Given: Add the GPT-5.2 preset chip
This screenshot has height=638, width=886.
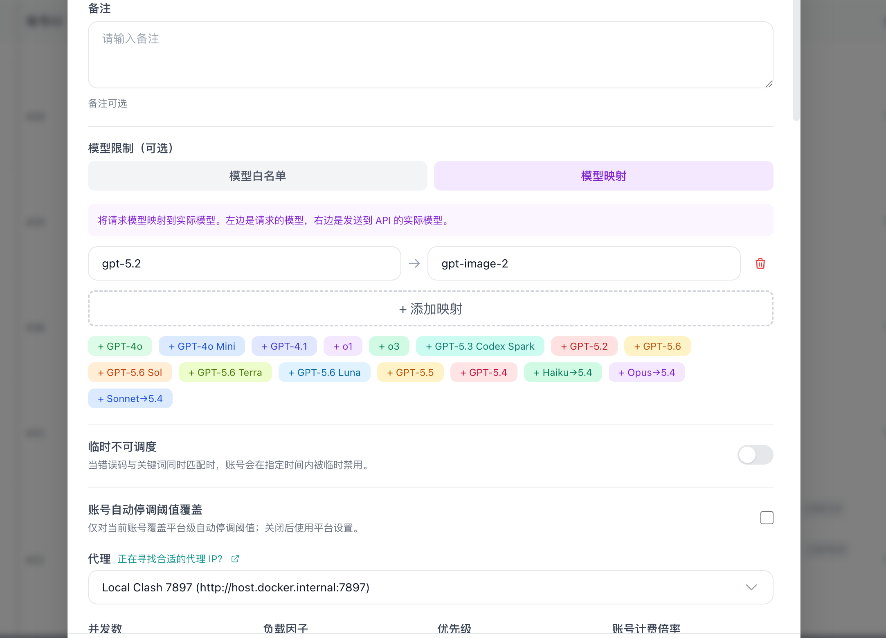Looking at the screenshot, I should pyautogui.click(x=584, y=346).
